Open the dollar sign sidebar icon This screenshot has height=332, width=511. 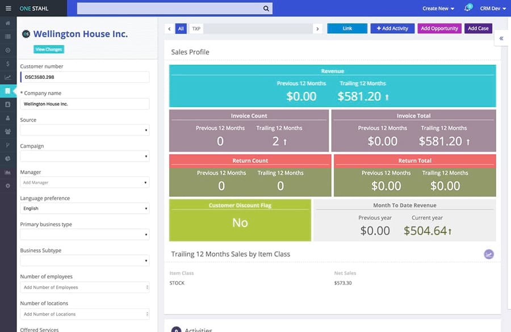[8, 64]
